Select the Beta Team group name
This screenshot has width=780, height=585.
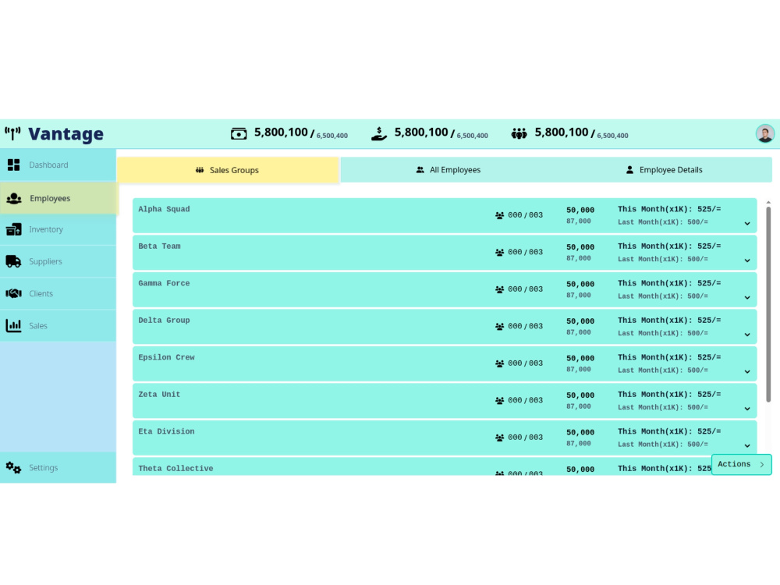(x=159, y=246)
